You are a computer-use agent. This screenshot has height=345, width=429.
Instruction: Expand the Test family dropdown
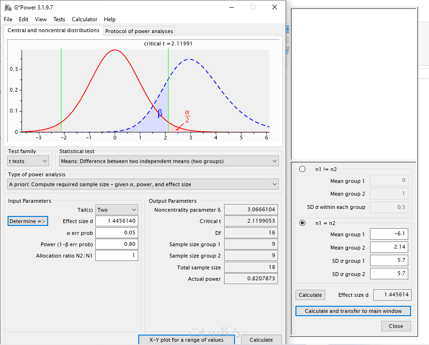[28, 161]
